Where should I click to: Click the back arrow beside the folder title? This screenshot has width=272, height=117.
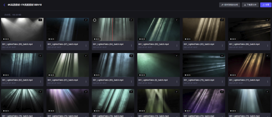(x=4, y=5)
